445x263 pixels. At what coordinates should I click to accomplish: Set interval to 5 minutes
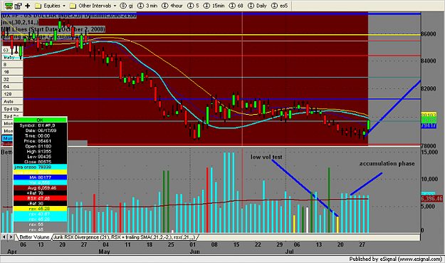193,6
